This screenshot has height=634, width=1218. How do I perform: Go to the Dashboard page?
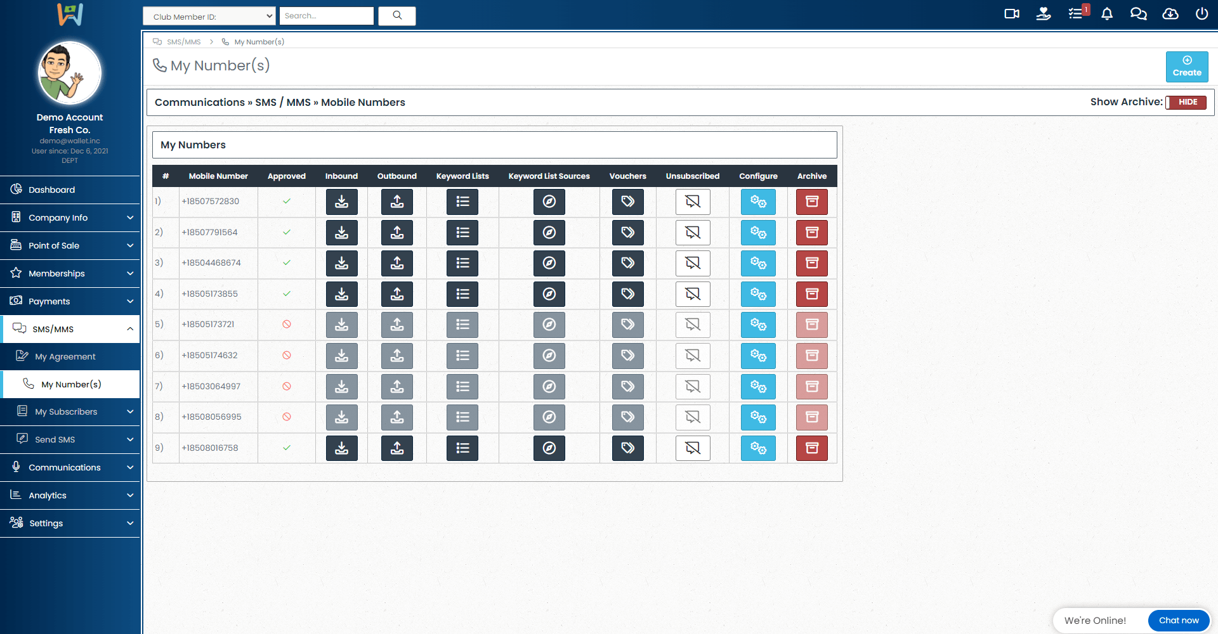(x=52, y=190)
